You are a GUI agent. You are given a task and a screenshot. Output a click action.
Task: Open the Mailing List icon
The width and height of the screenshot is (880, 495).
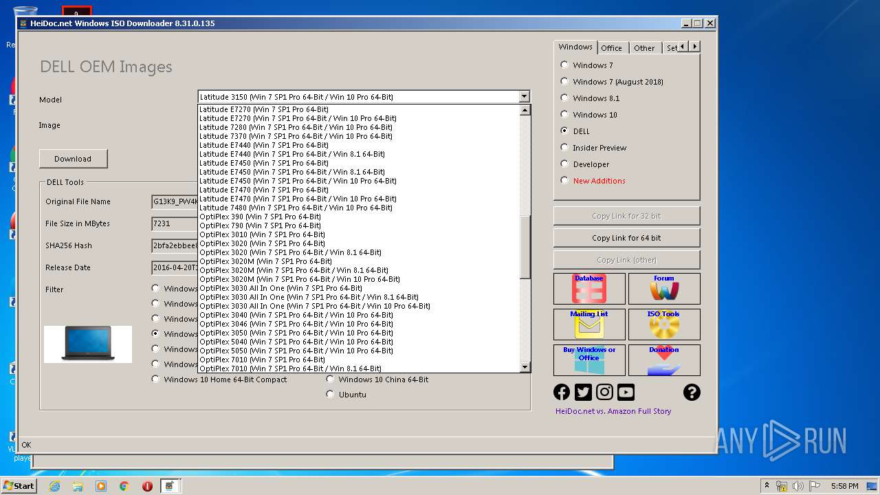point(589,324)
